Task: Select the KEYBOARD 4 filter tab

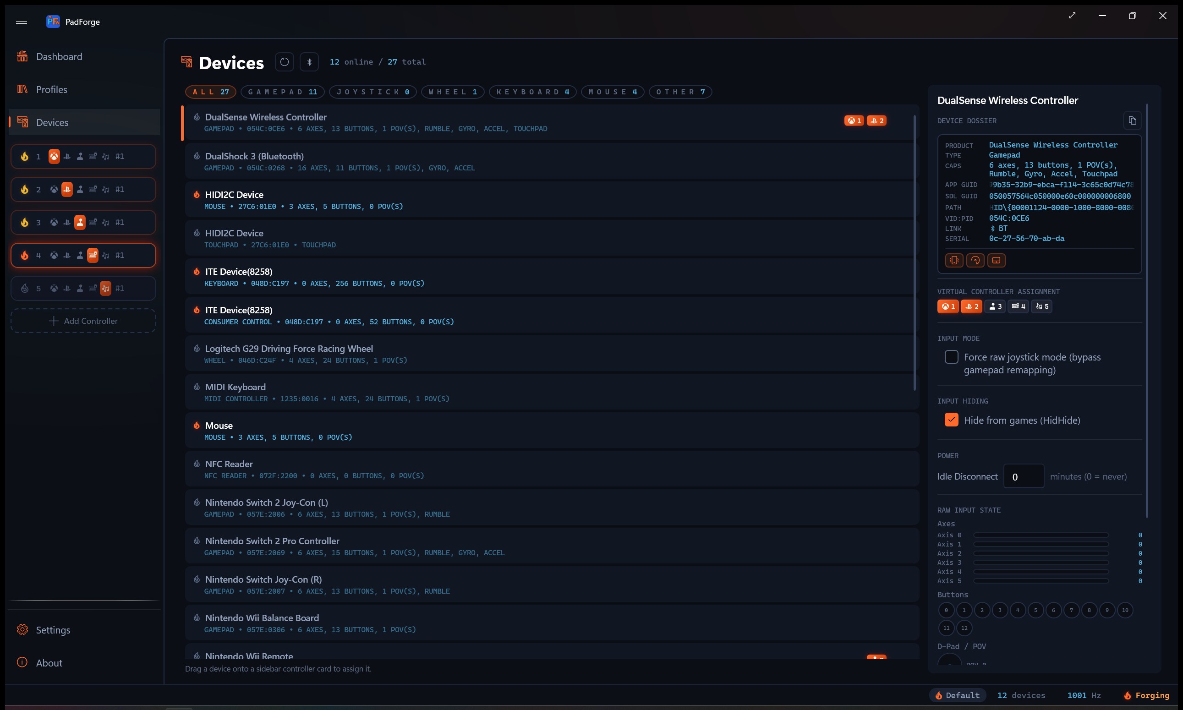Action: tap(533, 92)
